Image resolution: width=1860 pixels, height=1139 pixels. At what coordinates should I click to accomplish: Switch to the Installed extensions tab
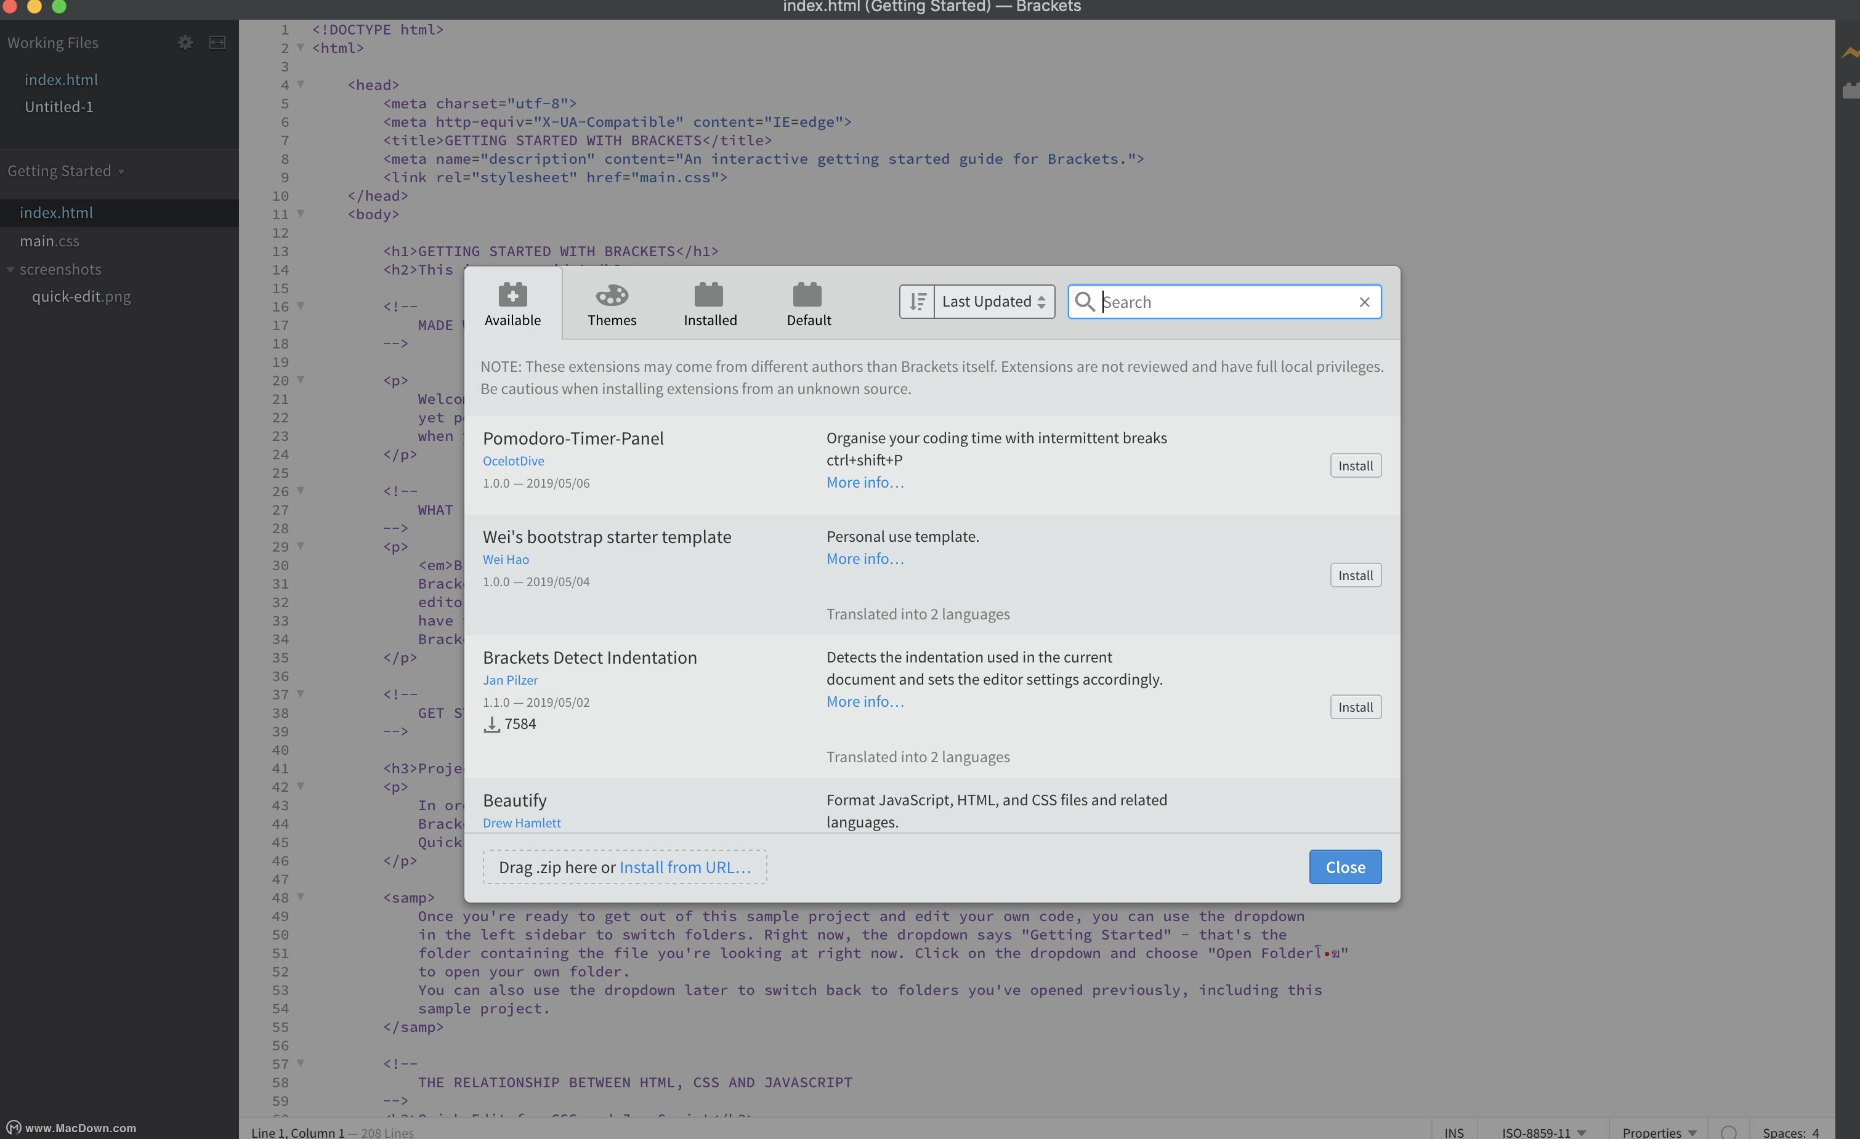(x=710, y=304)
